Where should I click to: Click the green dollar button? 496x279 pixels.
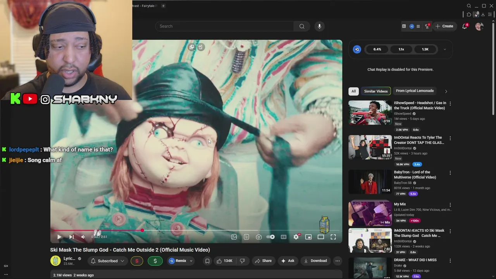tap(155, 261)
